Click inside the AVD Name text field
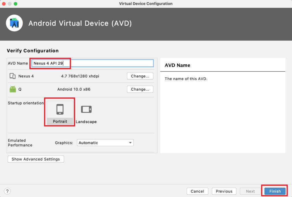Image resolution: width=292 pixels, height=197 pixels. 93,63
